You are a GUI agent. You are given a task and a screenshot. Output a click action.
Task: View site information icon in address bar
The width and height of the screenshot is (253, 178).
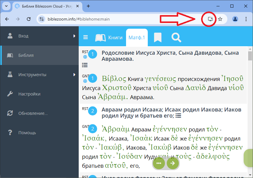tap(42, 19)
